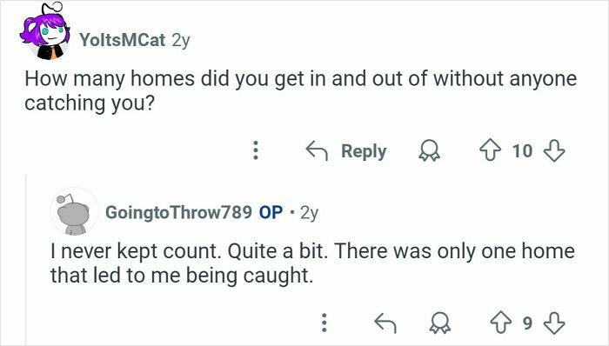Screen dimensions: 609x346
Task: Click the OP badge next to GoingtoThrow789
Action: coord(271,212)
